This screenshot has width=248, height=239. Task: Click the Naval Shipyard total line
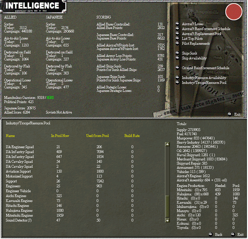pos(196,155)
